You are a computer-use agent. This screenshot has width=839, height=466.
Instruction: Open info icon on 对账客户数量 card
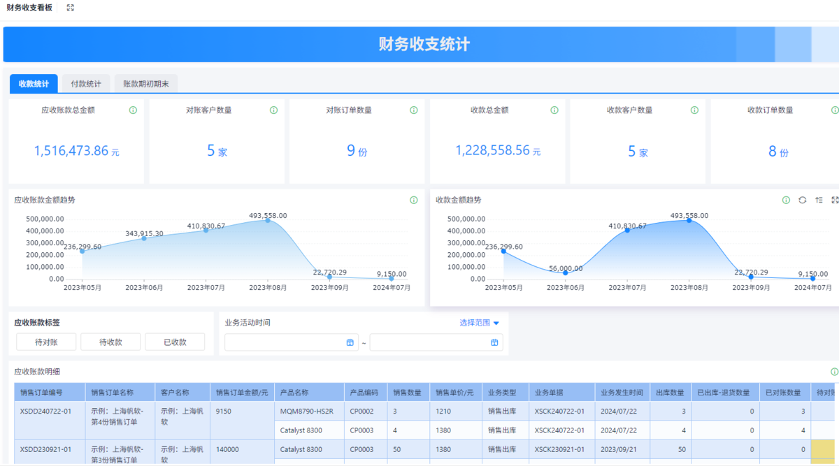[273, 110]
